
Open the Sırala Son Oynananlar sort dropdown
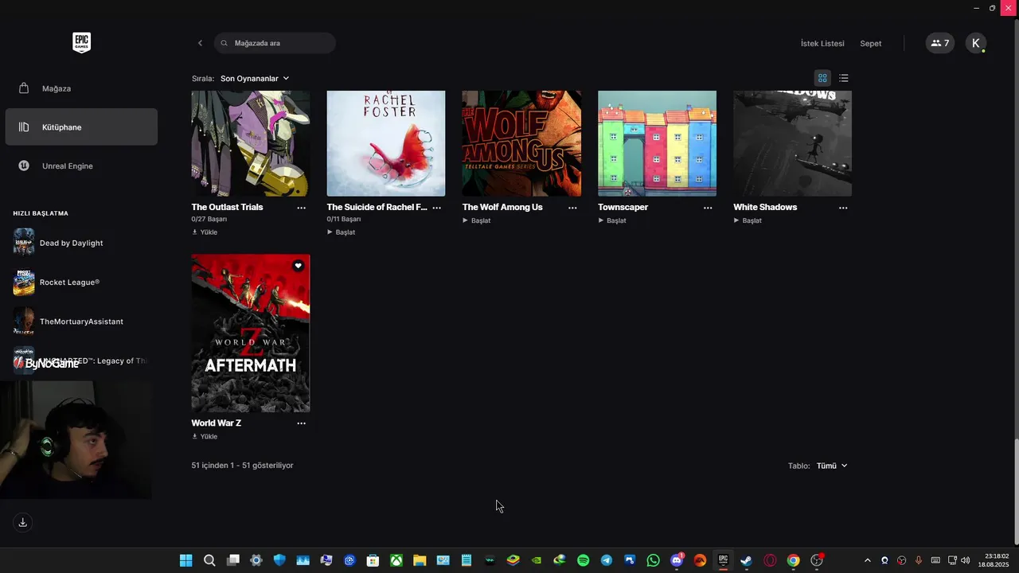[x=255, y=79]
